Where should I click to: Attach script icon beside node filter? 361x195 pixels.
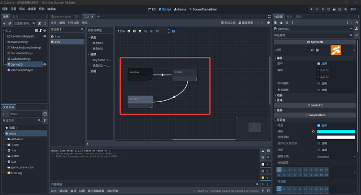pyautogui.click(x=40, y=23)
